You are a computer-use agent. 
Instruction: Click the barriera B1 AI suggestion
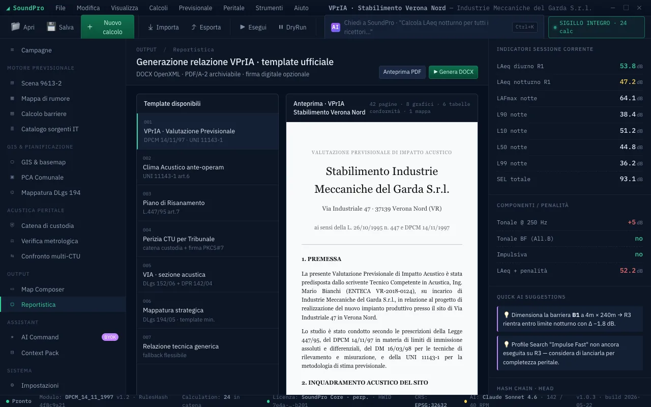(570, 319)
